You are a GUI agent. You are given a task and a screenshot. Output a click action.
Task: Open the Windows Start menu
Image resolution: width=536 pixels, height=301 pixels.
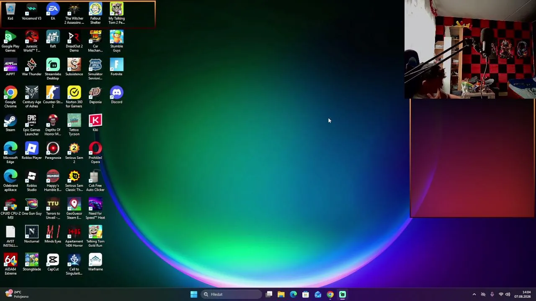pos(193,294)
